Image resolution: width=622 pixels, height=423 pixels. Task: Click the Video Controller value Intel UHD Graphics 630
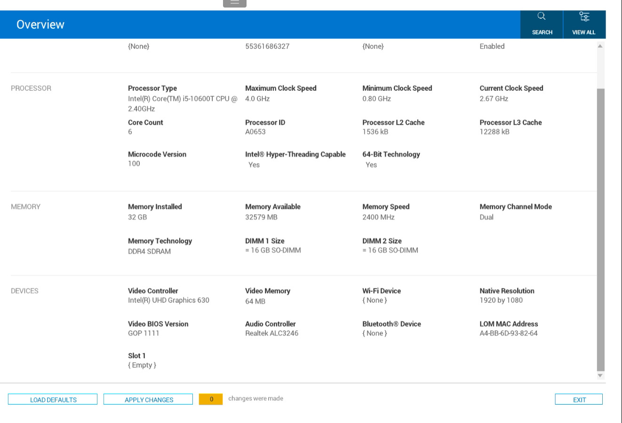point(169,300)
